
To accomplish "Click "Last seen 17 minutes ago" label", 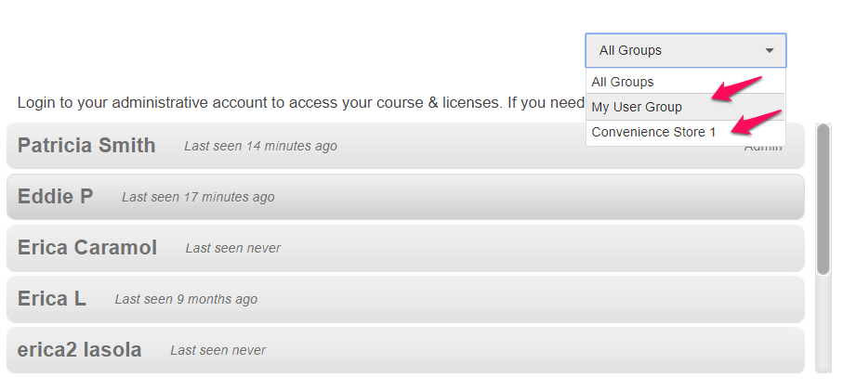I will pos(198,197).
